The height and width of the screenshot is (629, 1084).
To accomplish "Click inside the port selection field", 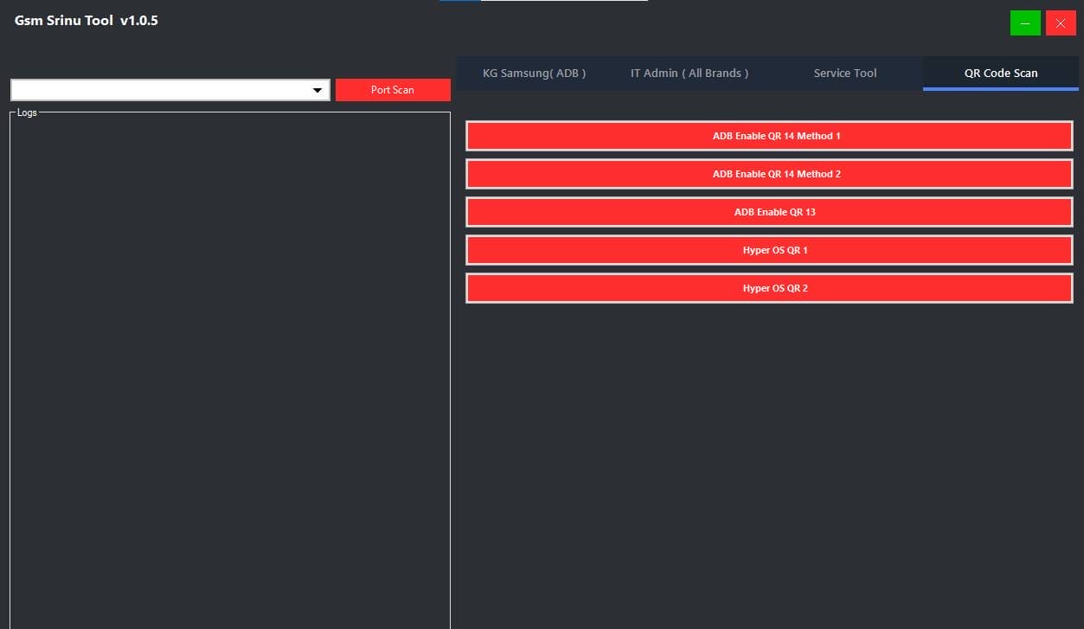I will [156, 89].
